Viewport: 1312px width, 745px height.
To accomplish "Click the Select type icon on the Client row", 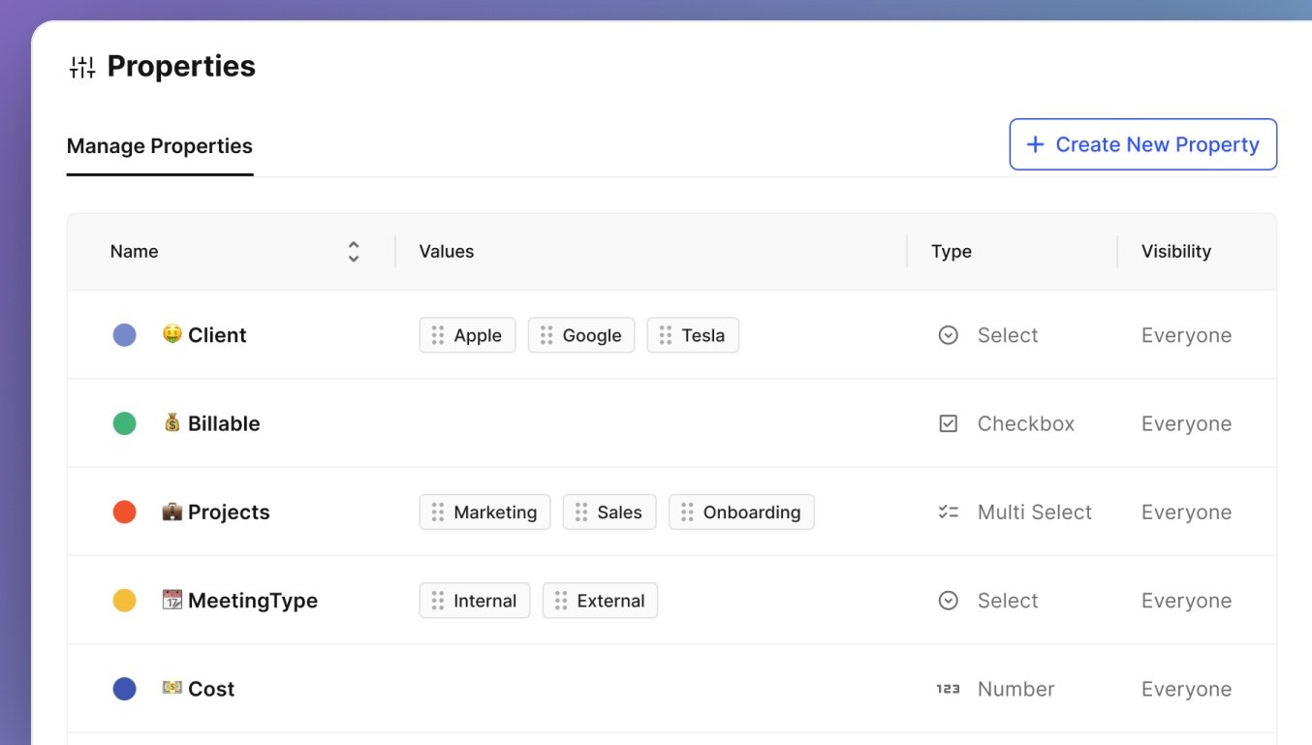I will [x=948, y=334].
